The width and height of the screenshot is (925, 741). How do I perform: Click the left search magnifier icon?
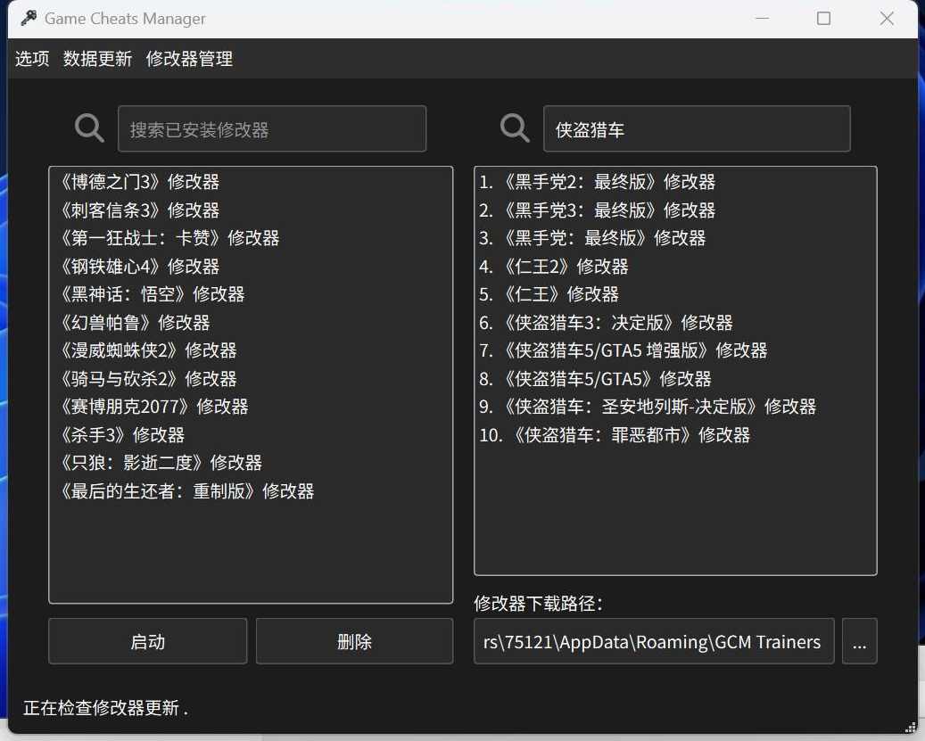(89, 128)
